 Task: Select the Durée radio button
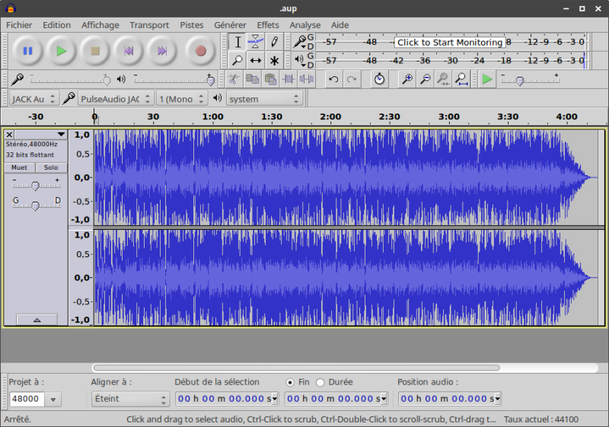point(320,382)
